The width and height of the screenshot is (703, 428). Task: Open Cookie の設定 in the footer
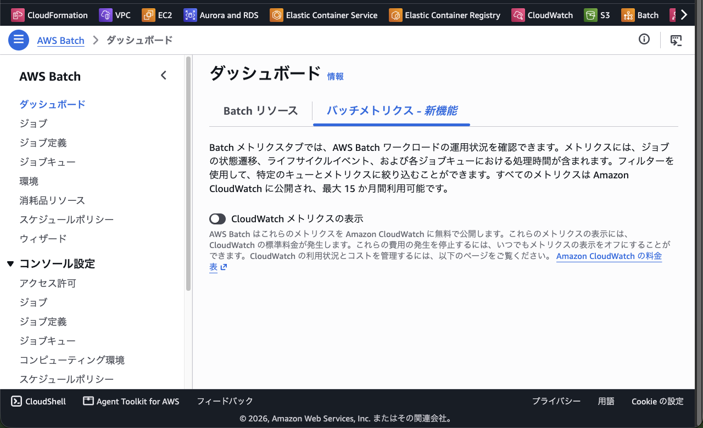(657, 401)
